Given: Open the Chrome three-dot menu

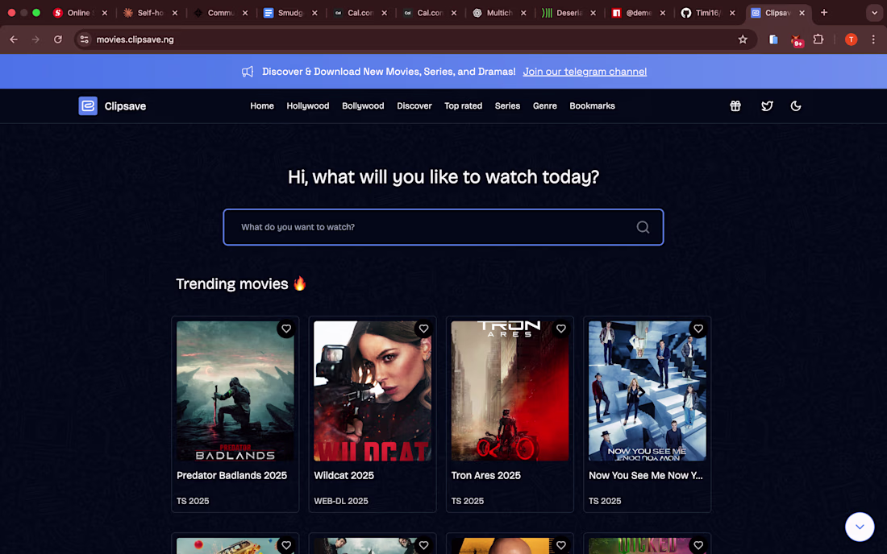Looking at the screenshot, I should pos(873,39).
